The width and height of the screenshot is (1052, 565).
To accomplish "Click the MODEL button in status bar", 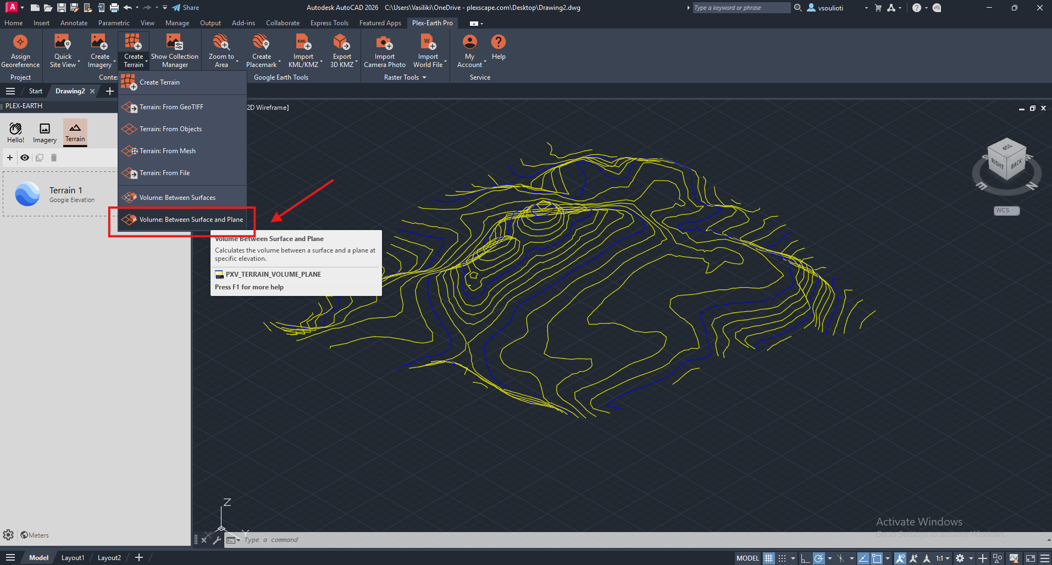I will pos(748,558).
